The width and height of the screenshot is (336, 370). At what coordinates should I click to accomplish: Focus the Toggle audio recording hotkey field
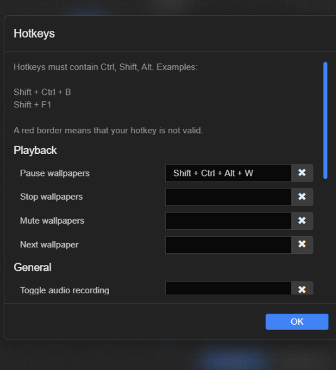pos(228,288)
